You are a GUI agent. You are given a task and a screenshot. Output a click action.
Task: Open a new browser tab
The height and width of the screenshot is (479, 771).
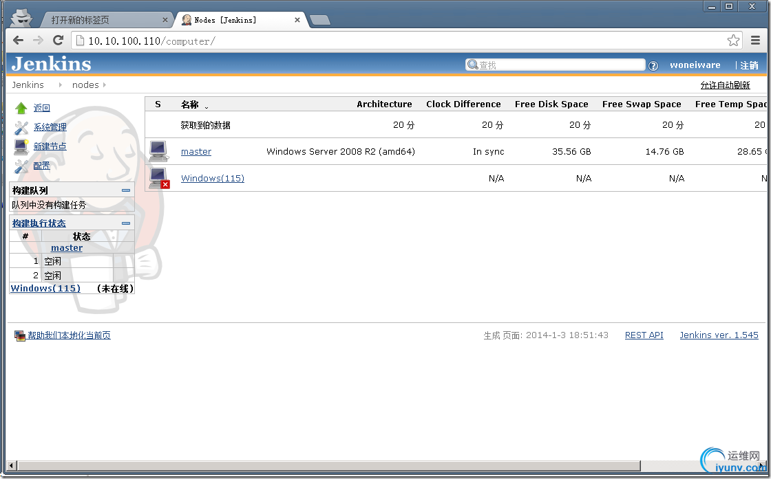tap(320, 20)
